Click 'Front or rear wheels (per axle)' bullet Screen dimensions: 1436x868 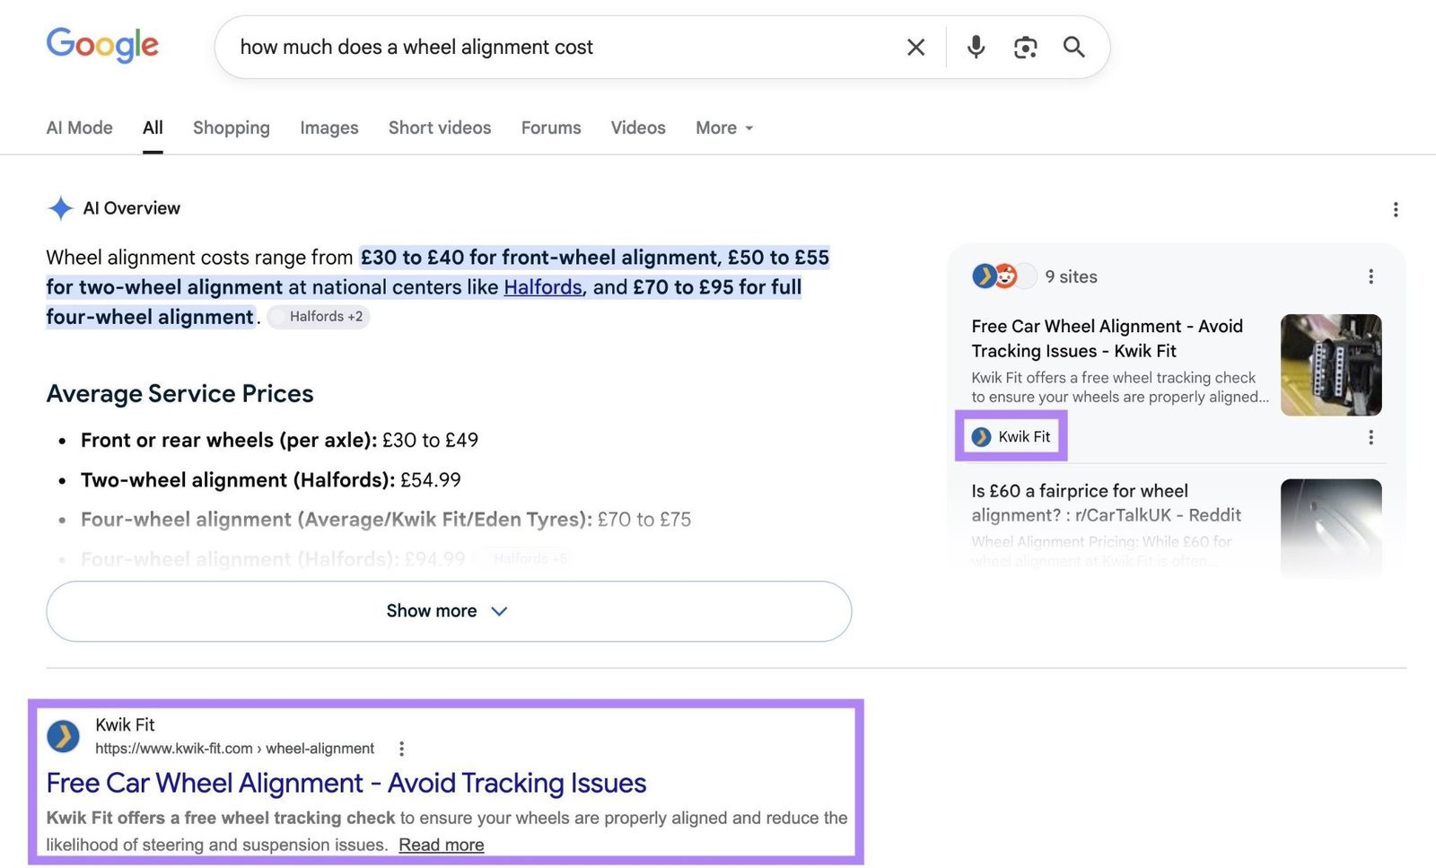[x=279, y=440]
